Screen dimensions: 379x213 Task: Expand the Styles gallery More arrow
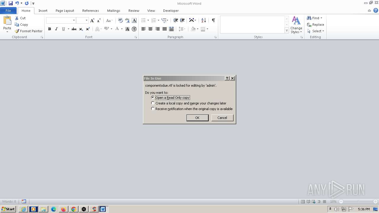click(x=287, y=31)
